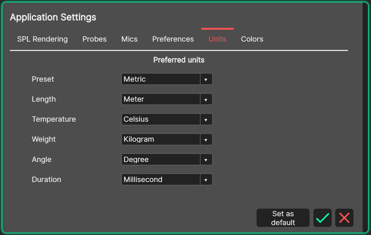Screen dimensions: 371x235
Task: Click the Temperature dropdown arrow
Action: tap(206, 119)
